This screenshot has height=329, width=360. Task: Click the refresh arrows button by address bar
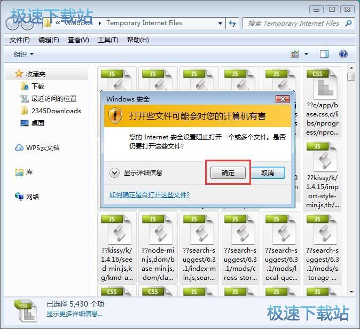pyautogui.click(x=232, y=23)
